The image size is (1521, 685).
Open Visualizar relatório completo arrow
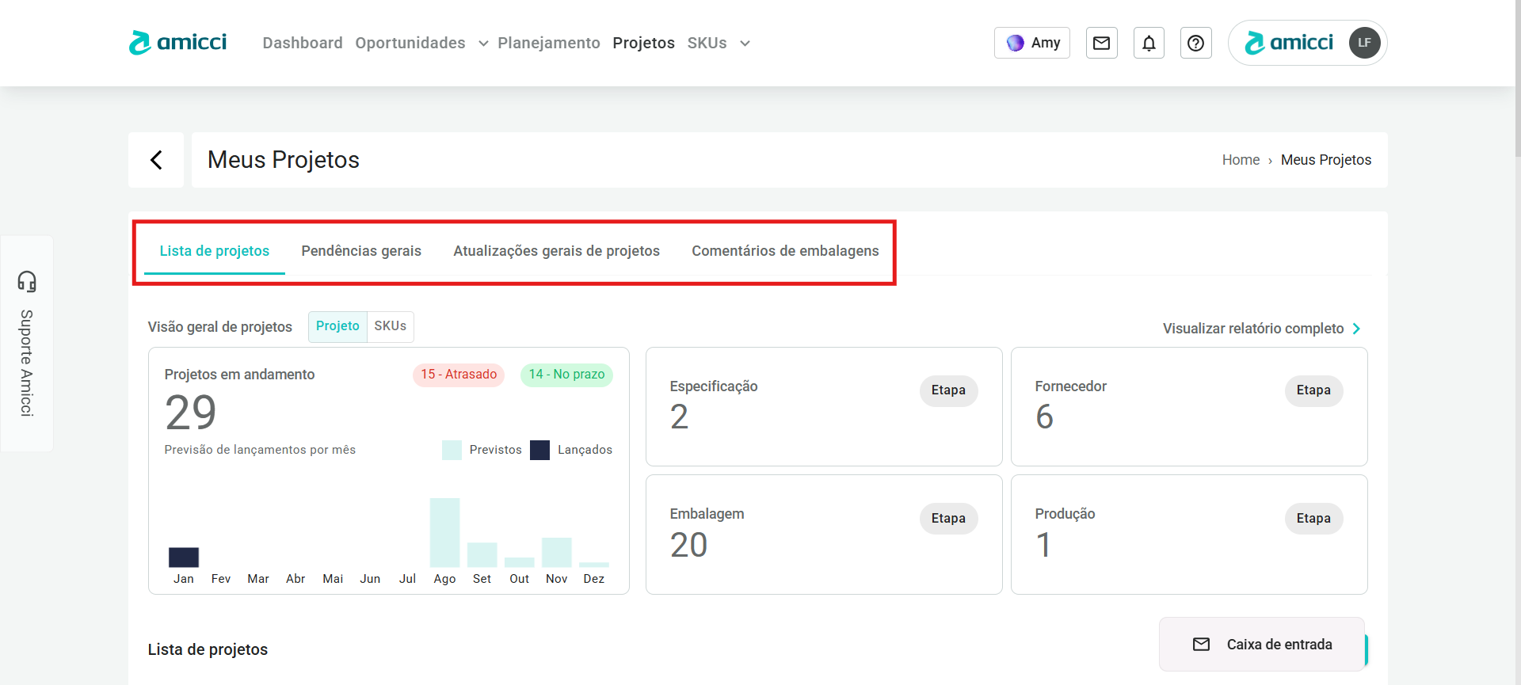pos(1356,329)
